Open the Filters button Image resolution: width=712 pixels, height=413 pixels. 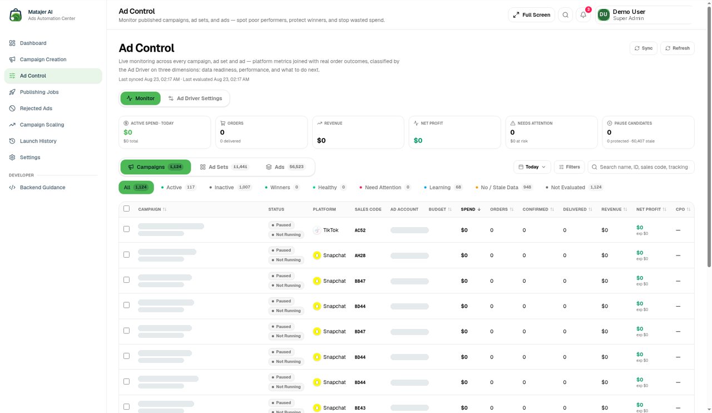click(x=570, y=167)
